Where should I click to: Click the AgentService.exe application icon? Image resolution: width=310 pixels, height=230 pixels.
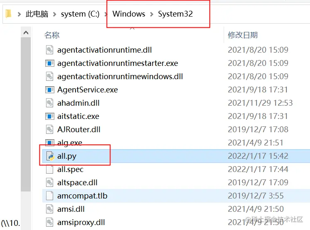[x=50, y=90]
